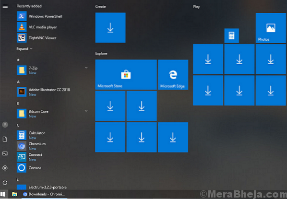
Task: Open the small Calculator tile in Play
Action: pos(231,35)
